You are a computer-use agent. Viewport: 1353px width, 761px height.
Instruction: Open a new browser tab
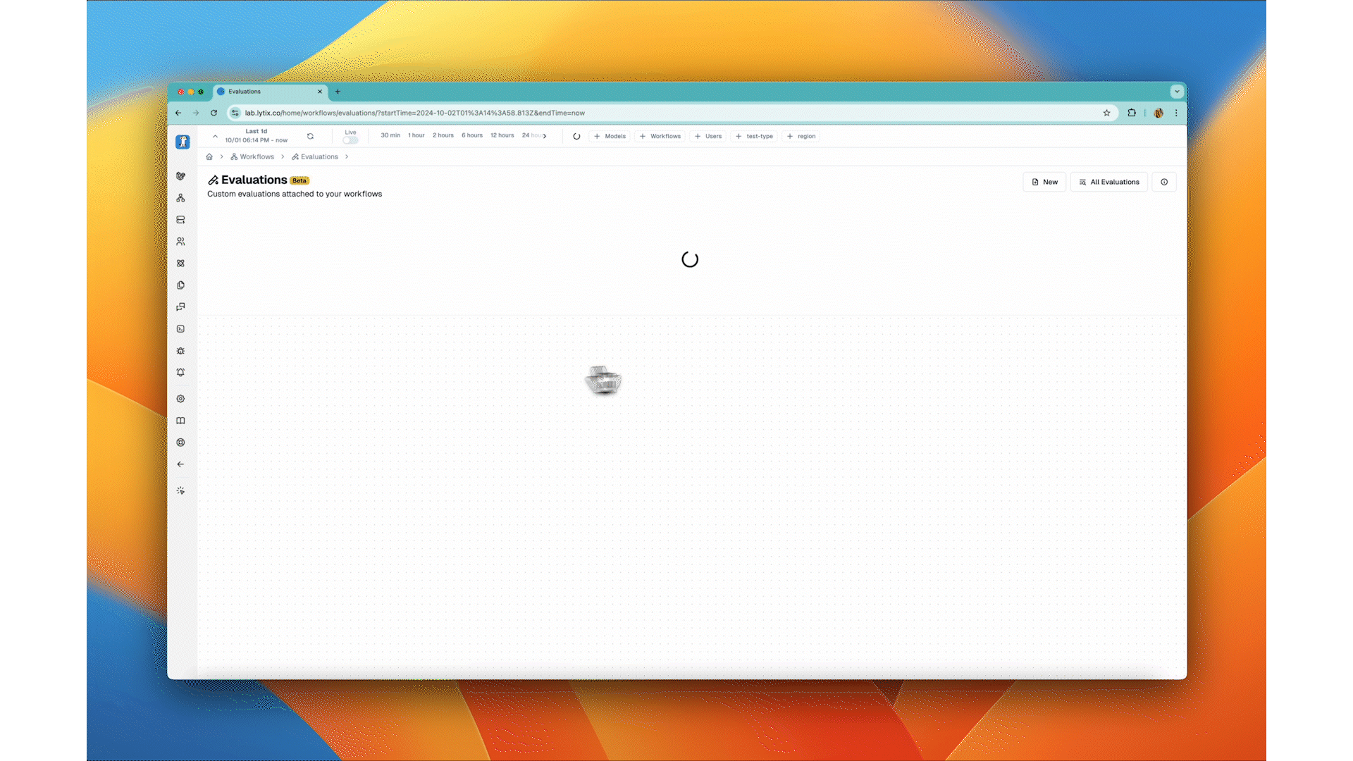click(338, 92)
